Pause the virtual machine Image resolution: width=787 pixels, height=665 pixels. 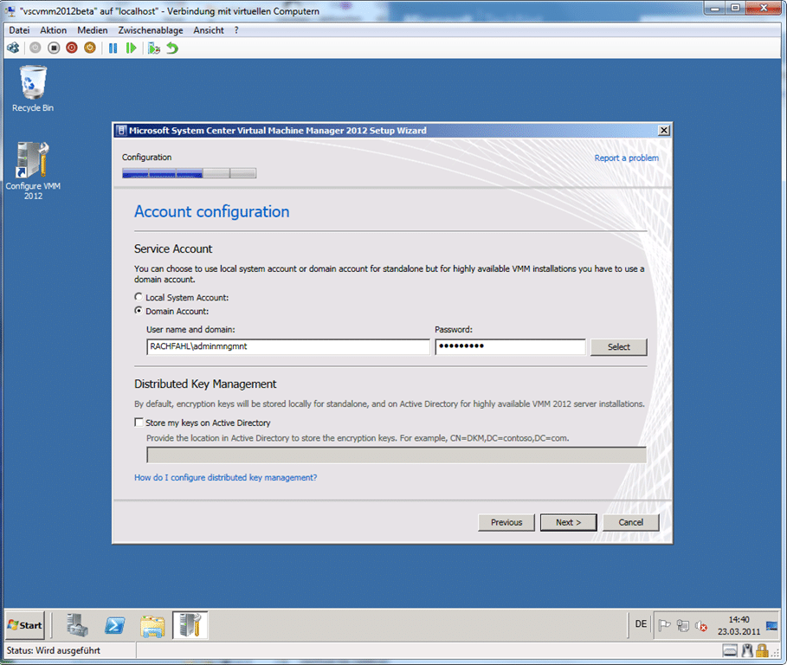[x=113, y=48]
